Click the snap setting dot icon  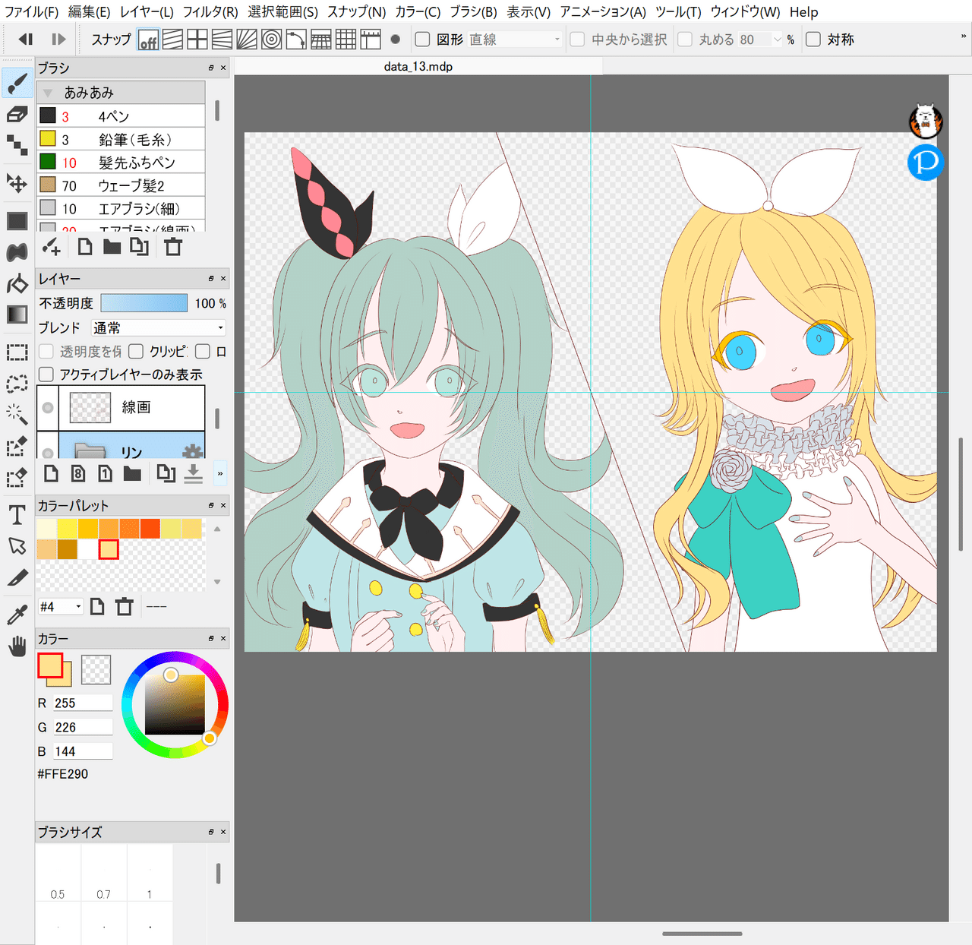[395, 40]
